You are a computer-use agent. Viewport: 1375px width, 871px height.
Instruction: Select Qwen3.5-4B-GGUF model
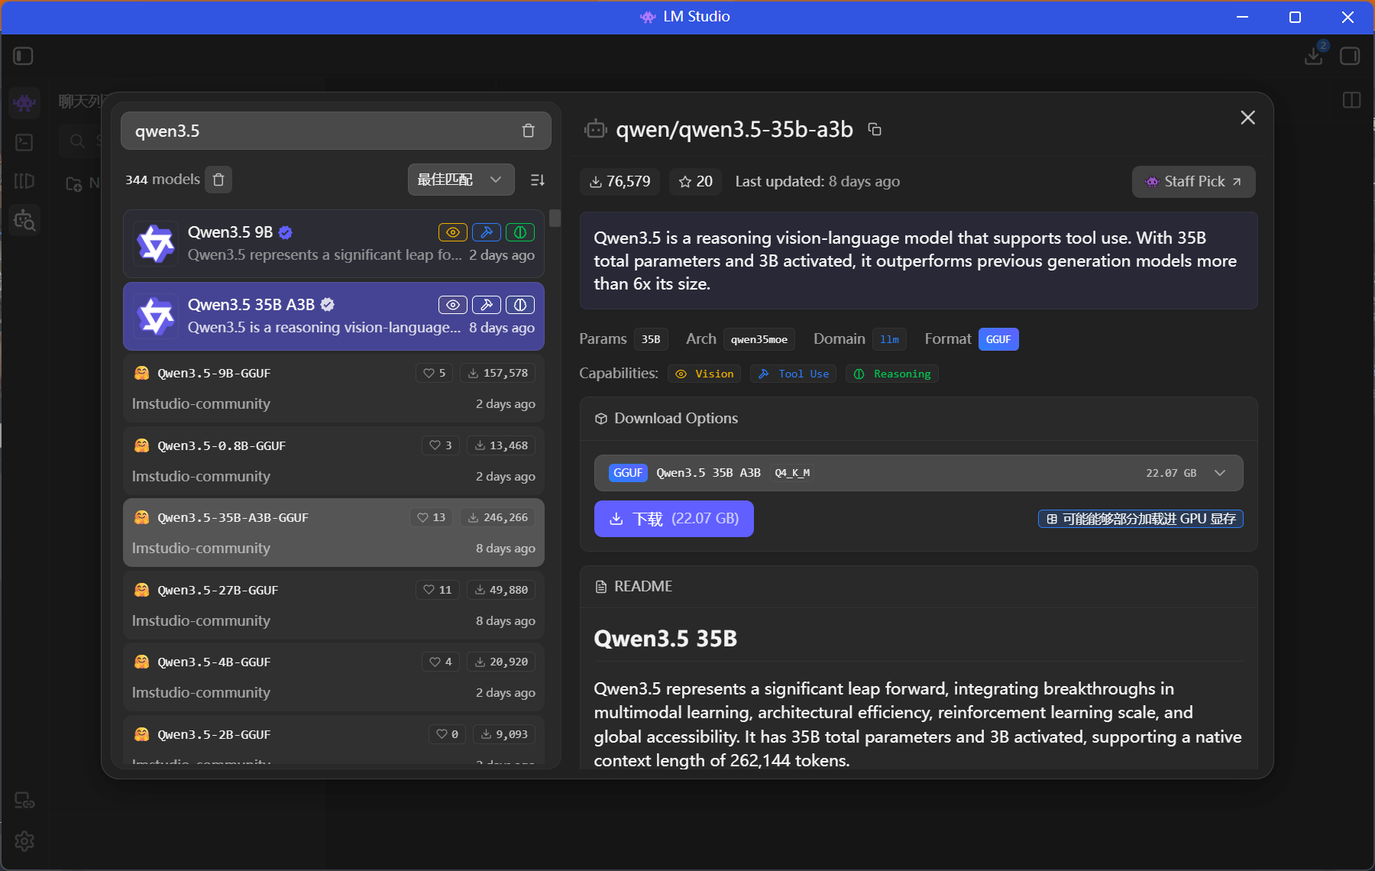(x=334, y=677)
